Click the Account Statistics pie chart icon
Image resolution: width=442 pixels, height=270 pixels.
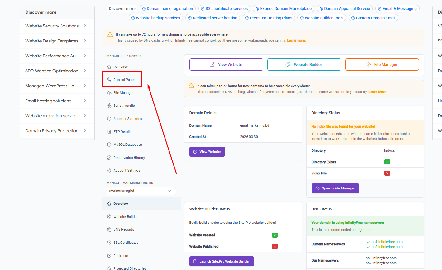click(x=109, y=119)
